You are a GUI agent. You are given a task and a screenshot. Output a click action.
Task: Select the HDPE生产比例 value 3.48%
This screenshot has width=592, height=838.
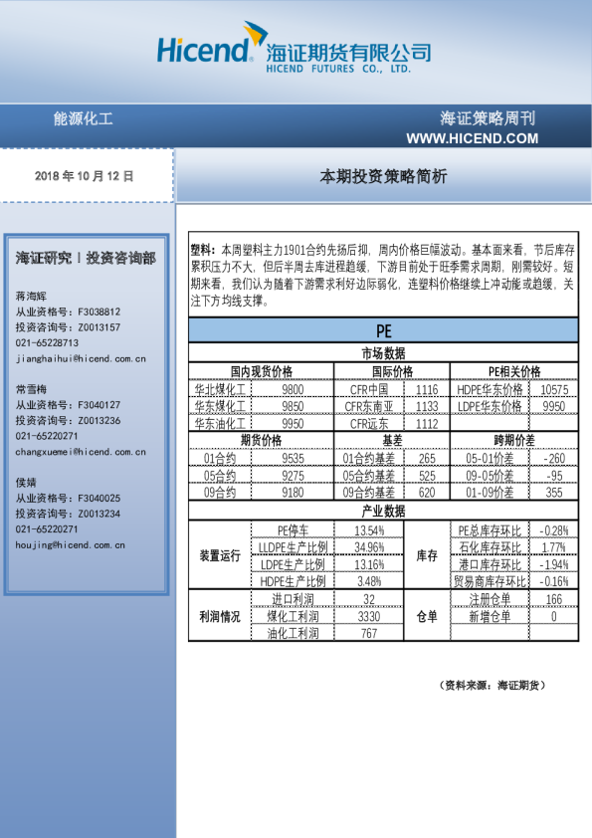click(x=369, y=581)
